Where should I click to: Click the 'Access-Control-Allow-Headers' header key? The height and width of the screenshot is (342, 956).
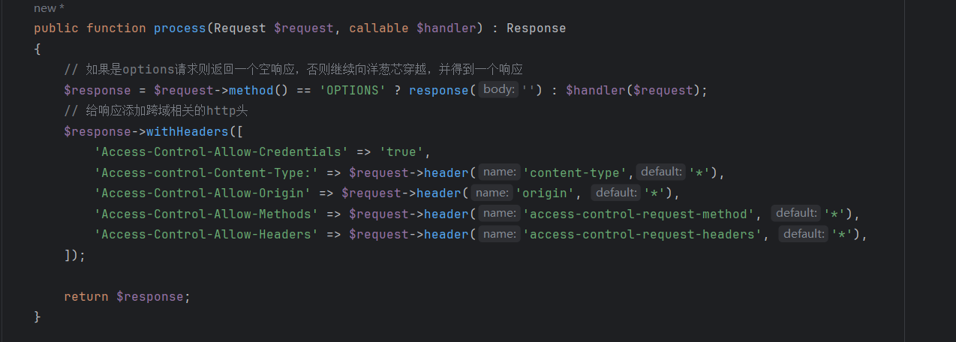(206, 235)
